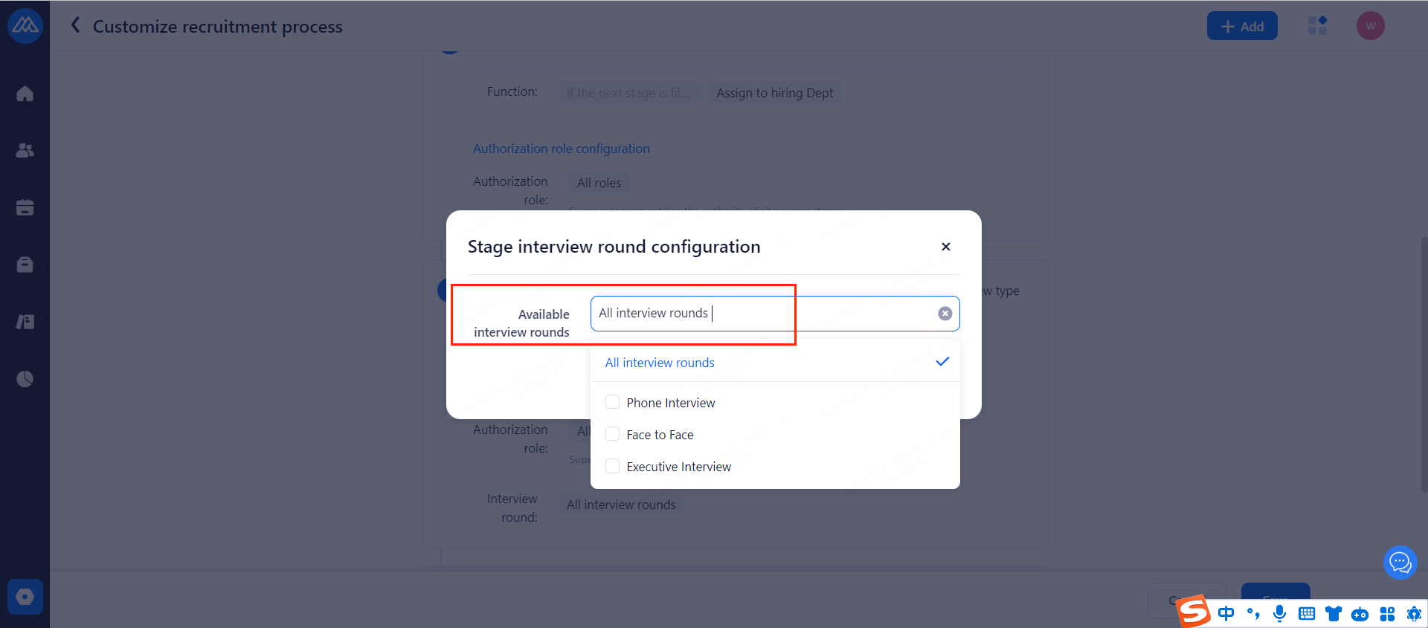Open the calendar icon in the sidebar
The width and height of the screenshot is (1428, 628).
pyautogui.click(x=25, y=207)
